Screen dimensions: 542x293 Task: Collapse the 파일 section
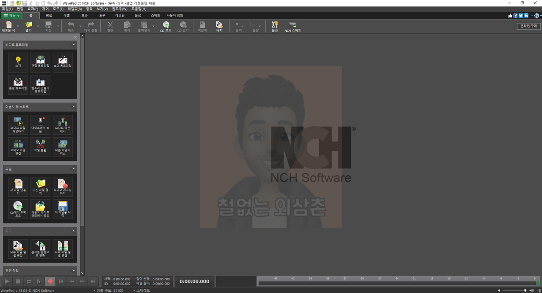click(x=74, y=169)
